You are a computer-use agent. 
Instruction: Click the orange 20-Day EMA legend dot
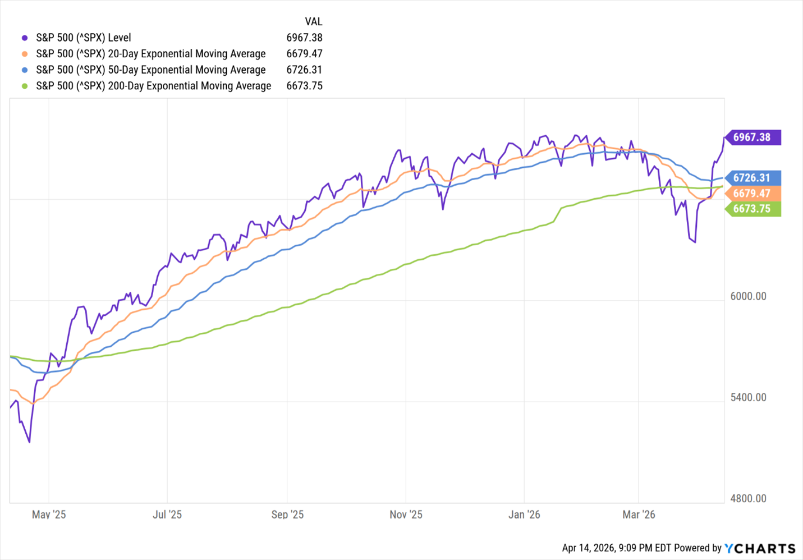click(25, 54)
